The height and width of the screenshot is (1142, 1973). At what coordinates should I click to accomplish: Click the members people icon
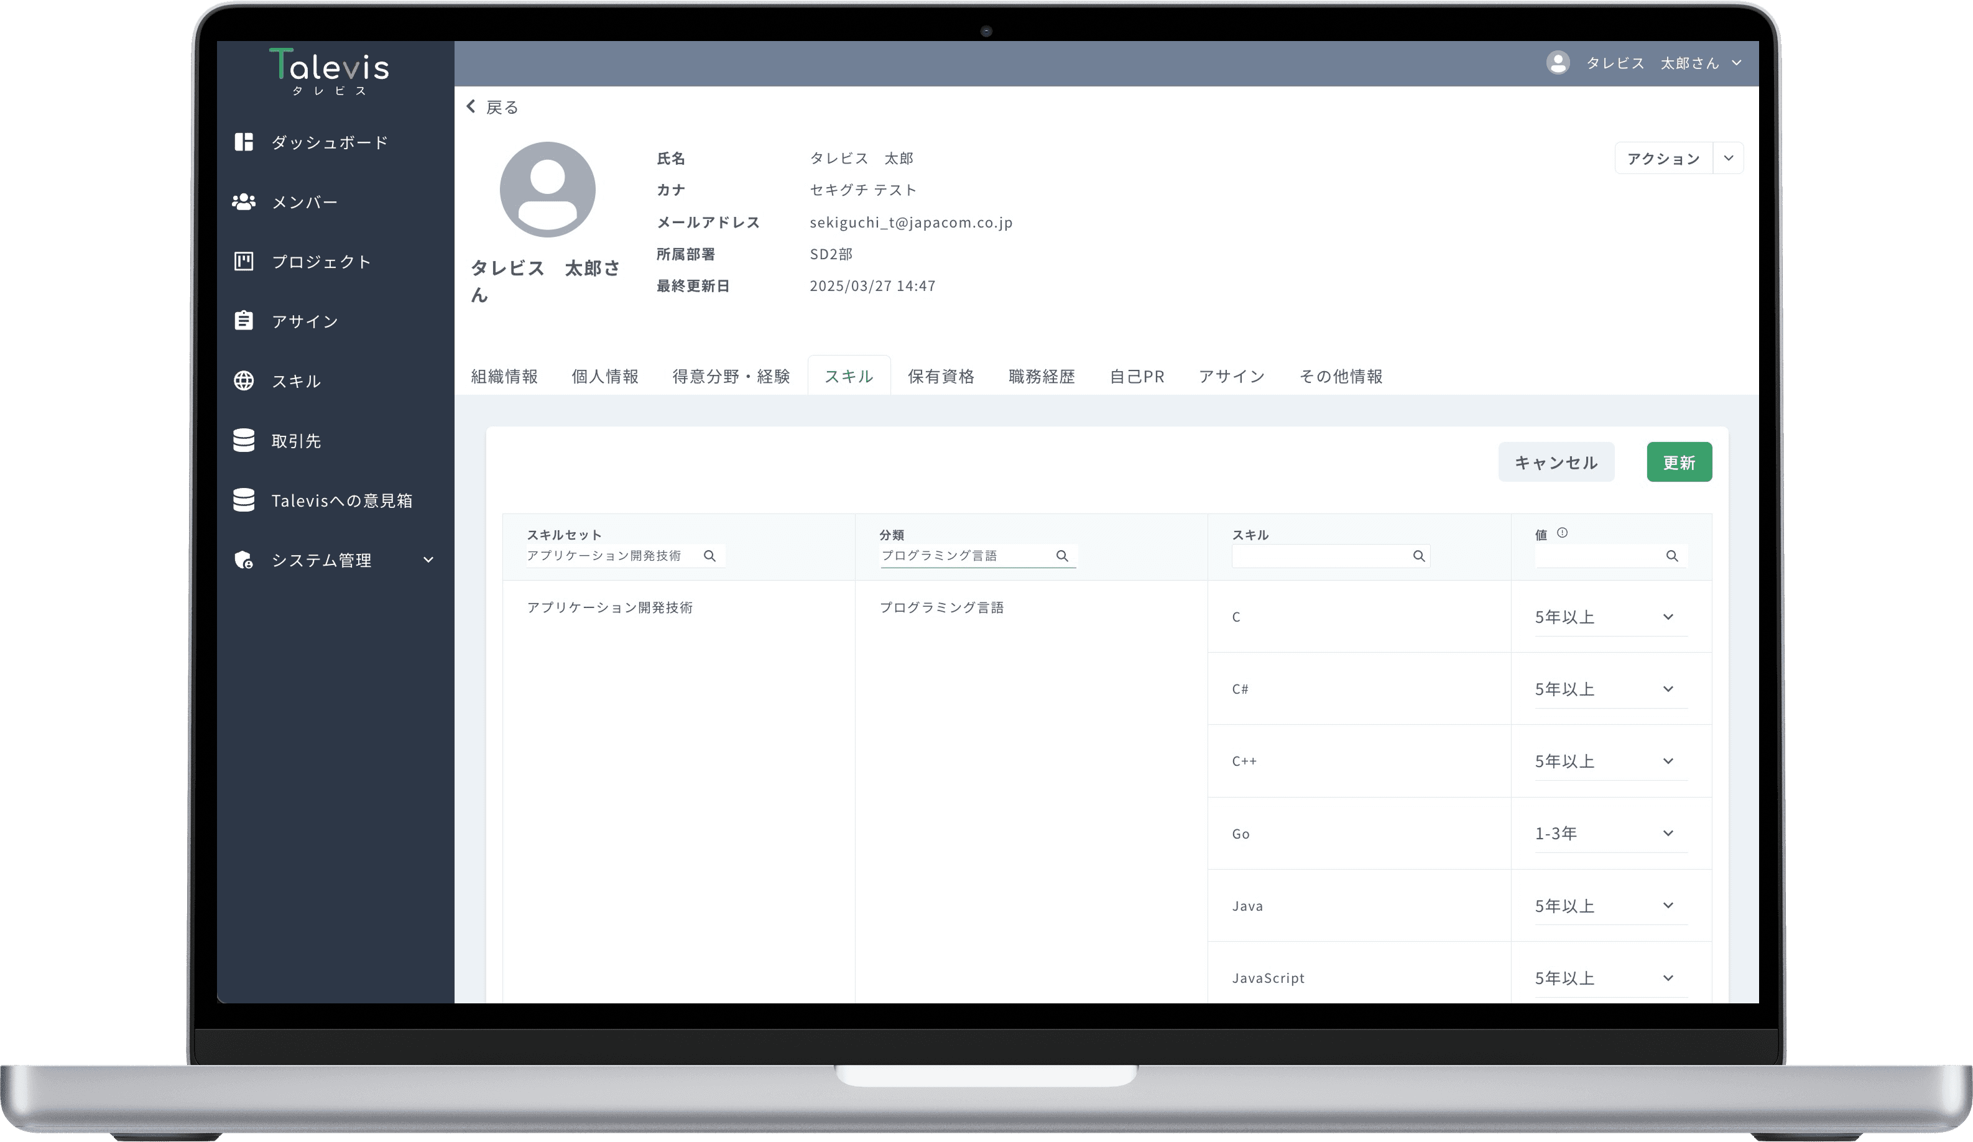tap(244, 202)
